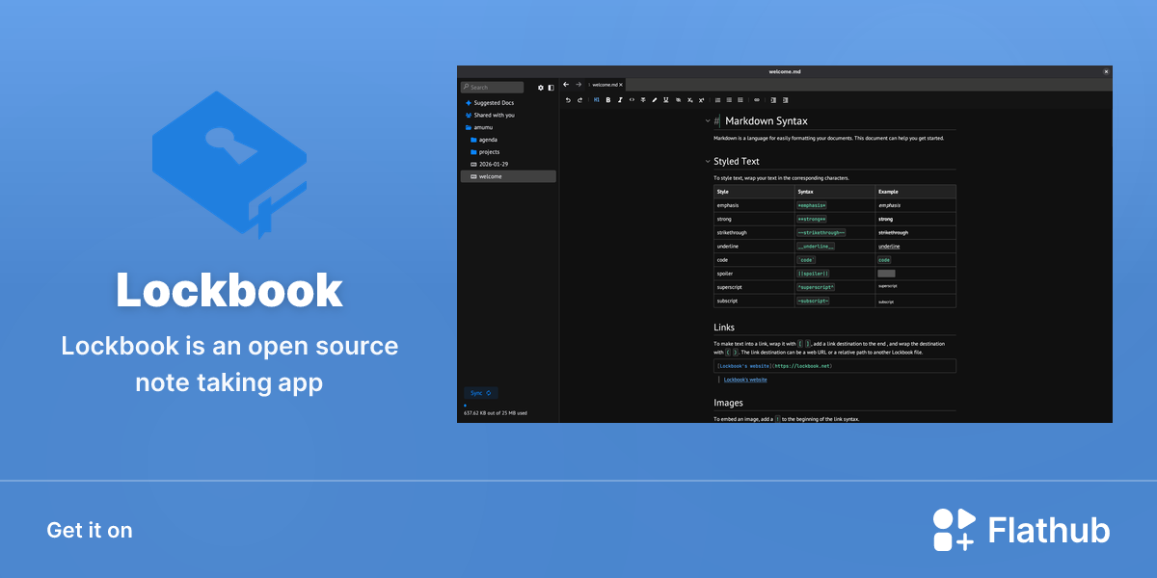Apply subscript formatting from the toolbar
This screenshot has width=1157, height=578.
click(690, 100)
